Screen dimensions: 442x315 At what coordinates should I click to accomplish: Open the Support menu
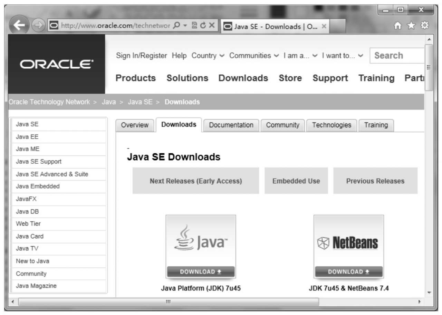330,78
